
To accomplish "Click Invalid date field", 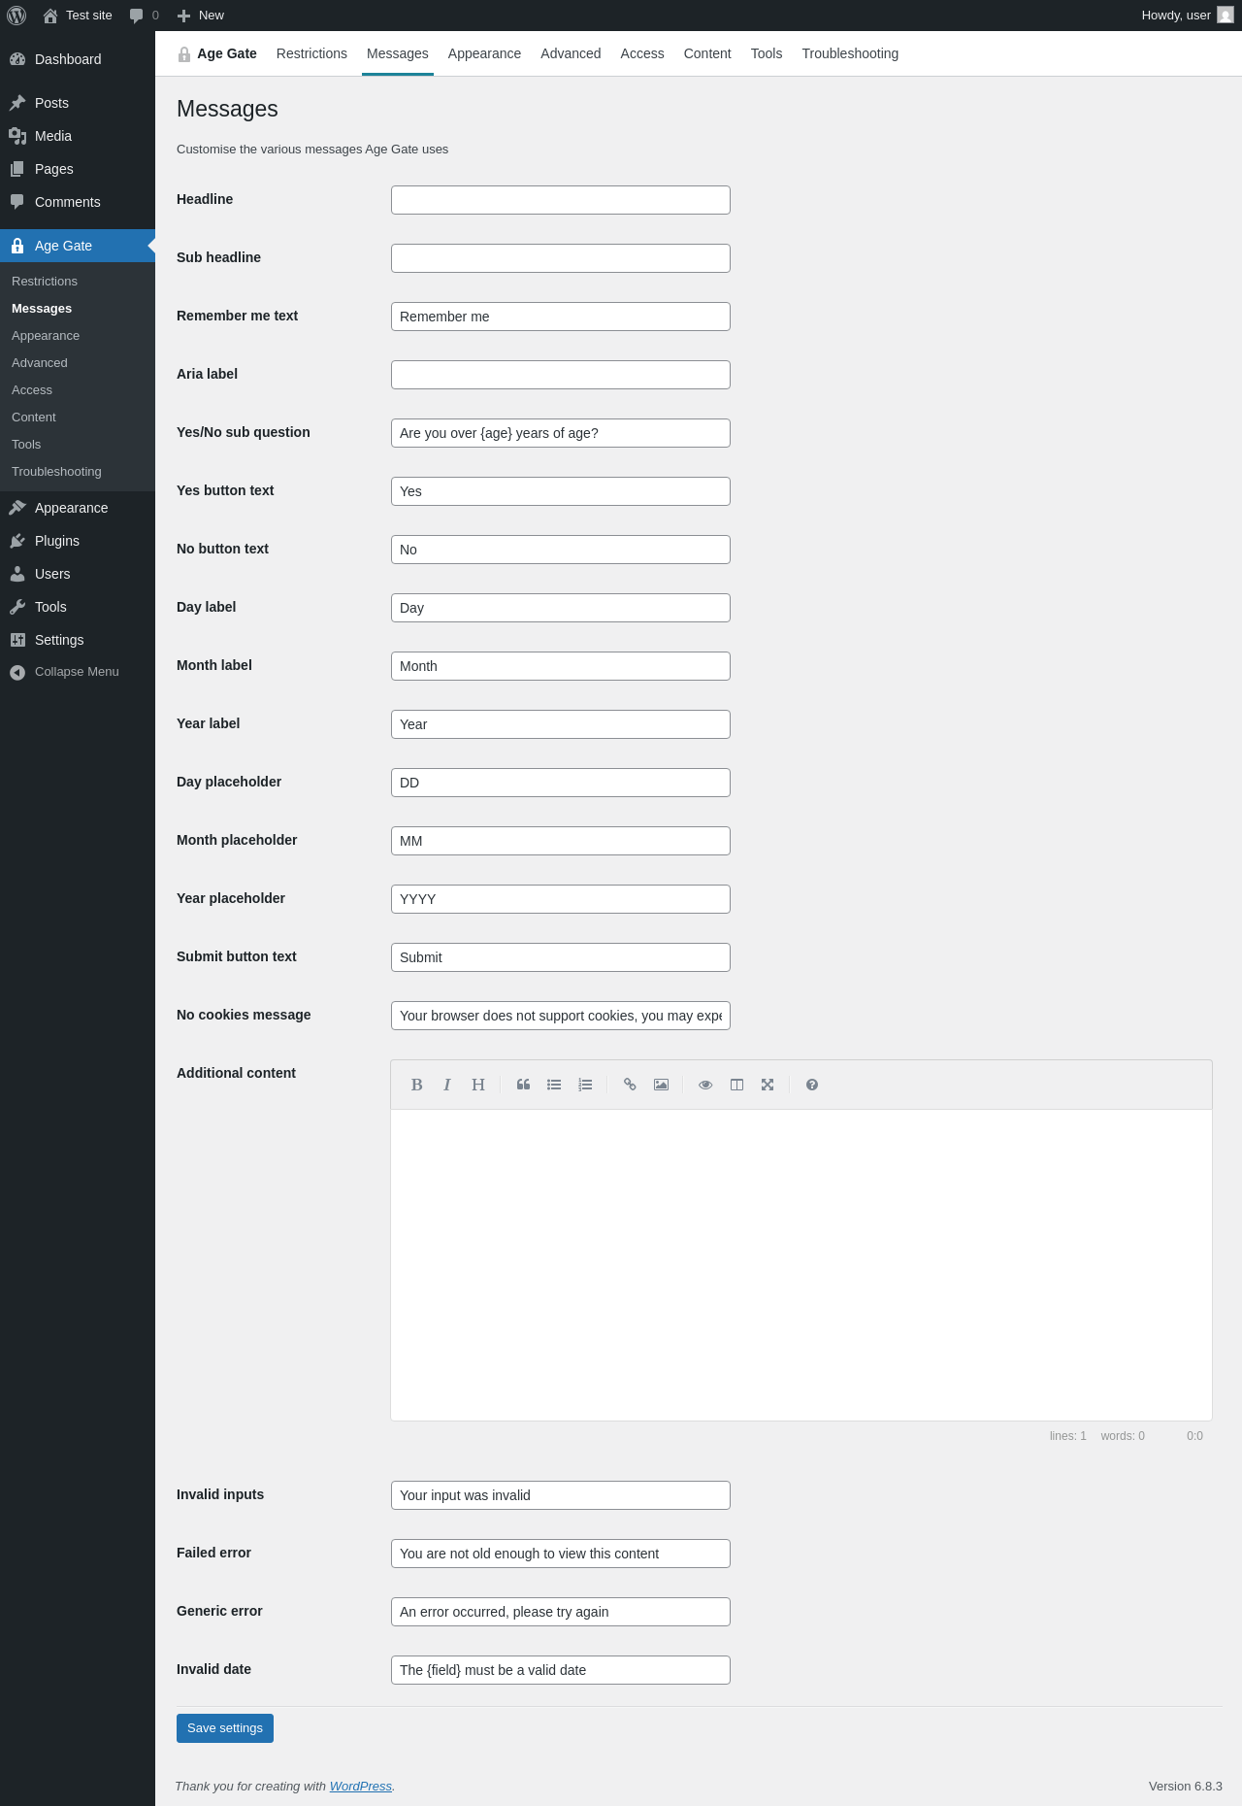I will point(561,1670).
